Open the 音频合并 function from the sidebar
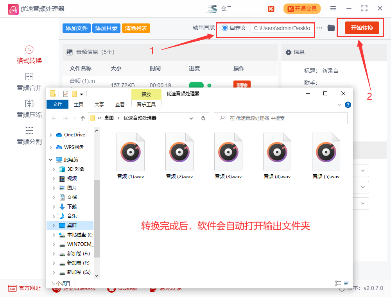 point(29,82)
